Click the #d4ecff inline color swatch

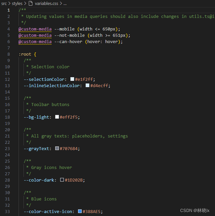[87, 85]
